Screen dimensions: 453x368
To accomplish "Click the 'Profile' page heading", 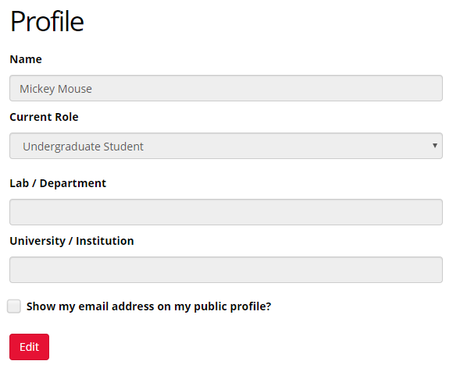I will coord(47,21).
